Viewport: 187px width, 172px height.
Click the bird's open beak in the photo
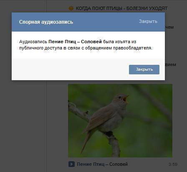(x=126, y=99)
